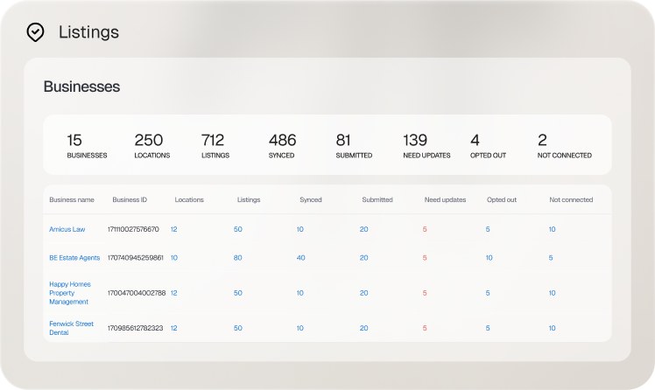
Task: Click Happy Homes need updates count
Action: pyautogui.click(x=425, y=293)
